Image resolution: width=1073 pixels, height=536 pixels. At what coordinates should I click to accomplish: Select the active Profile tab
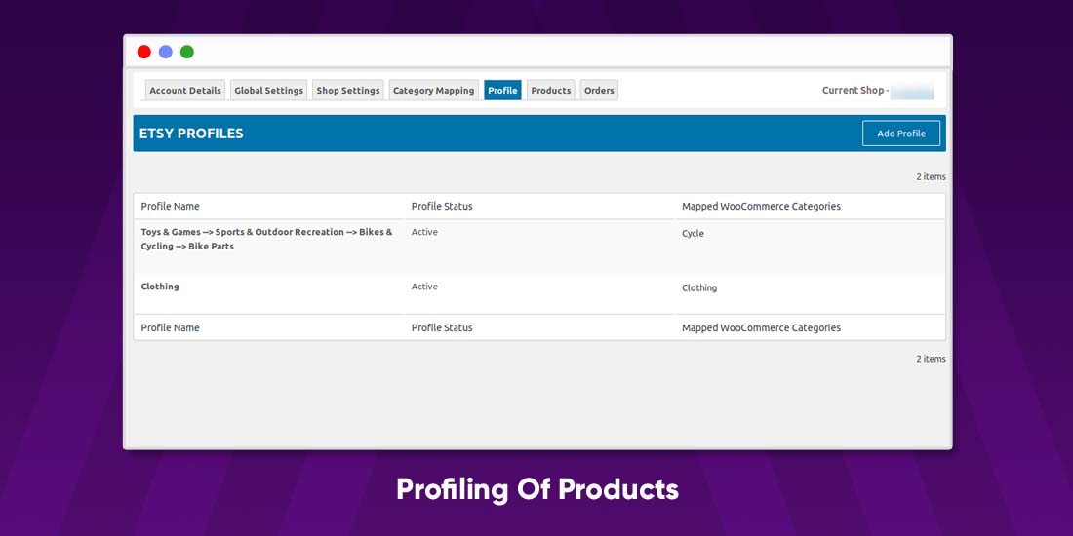click(502, 91)
